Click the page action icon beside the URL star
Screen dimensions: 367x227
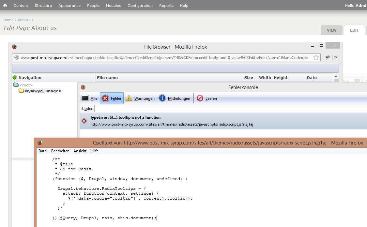click(328, 57)
